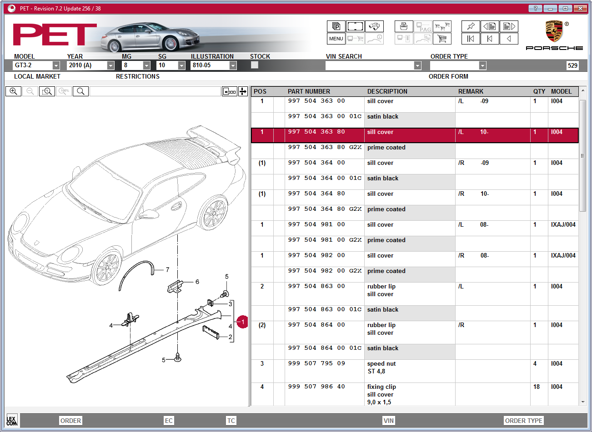Expand the MG dropdown

146,65
